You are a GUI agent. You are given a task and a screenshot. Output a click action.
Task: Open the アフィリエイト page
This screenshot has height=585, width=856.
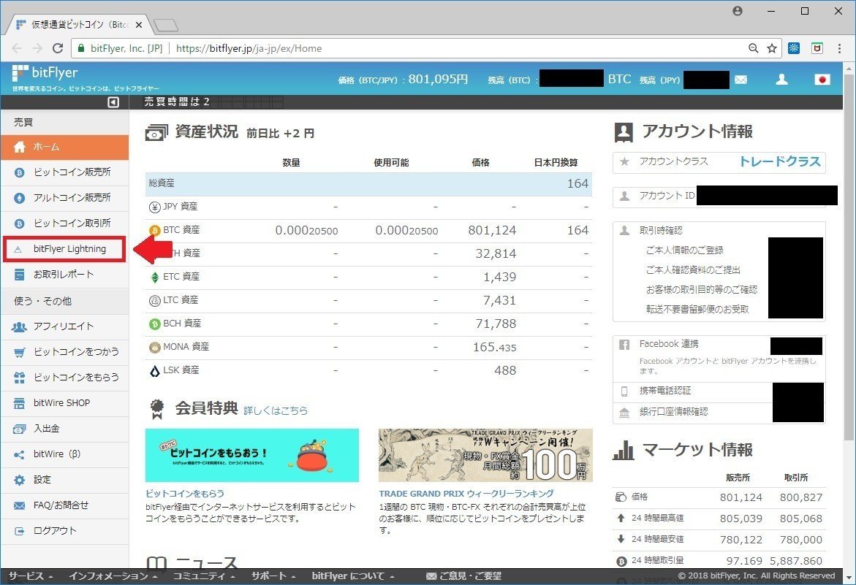[x=64, y=326]
